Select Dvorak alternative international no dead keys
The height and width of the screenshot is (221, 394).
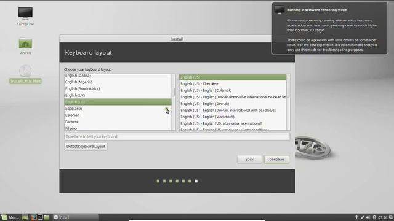point(233,97)
